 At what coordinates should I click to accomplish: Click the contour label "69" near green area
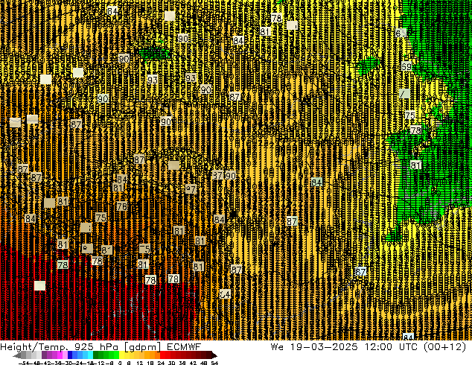tap(406, 66)
